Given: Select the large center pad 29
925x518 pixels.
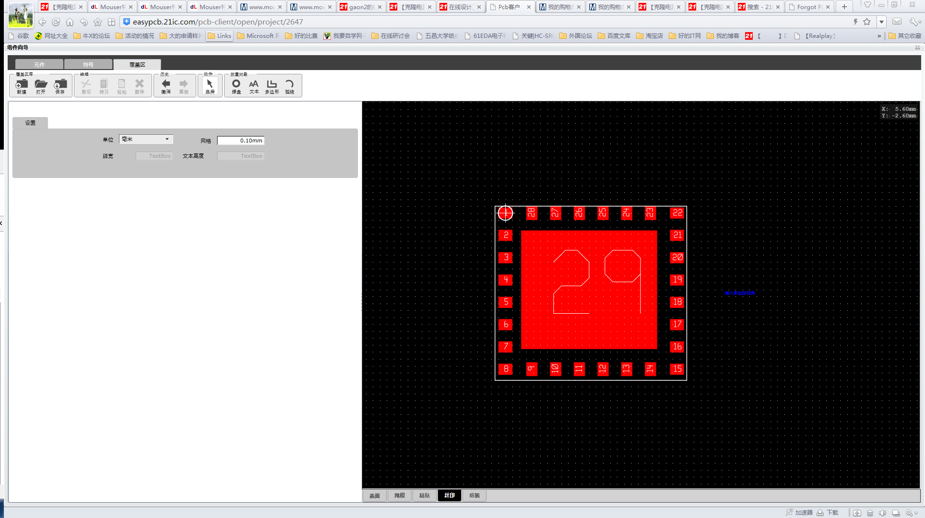Looking at the screenshot, I should point(589,290).
